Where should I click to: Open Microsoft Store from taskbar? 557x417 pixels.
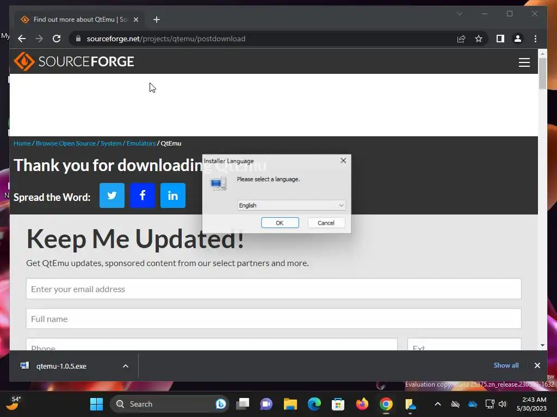pyautogui.click(x=338, y=404)
